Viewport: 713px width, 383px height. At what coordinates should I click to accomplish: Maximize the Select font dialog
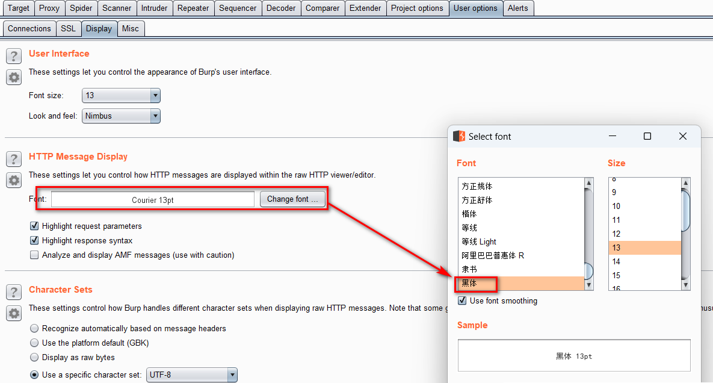647,136
